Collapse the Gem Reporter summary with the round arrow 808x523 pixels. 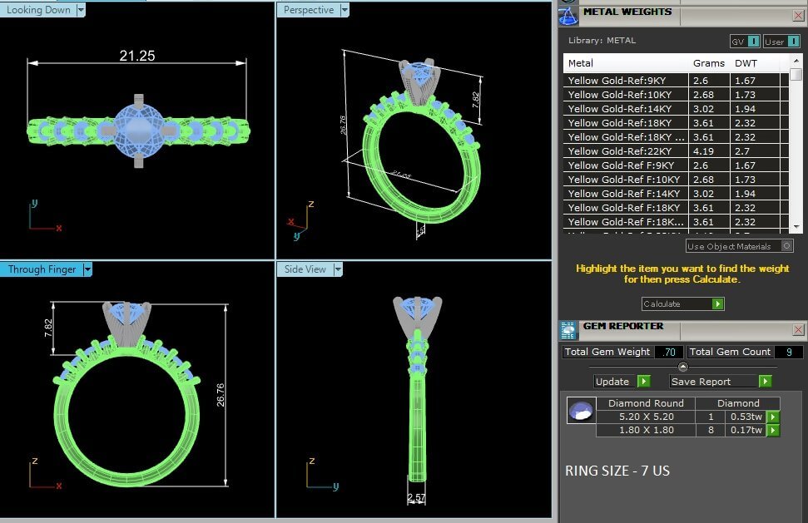682,367
